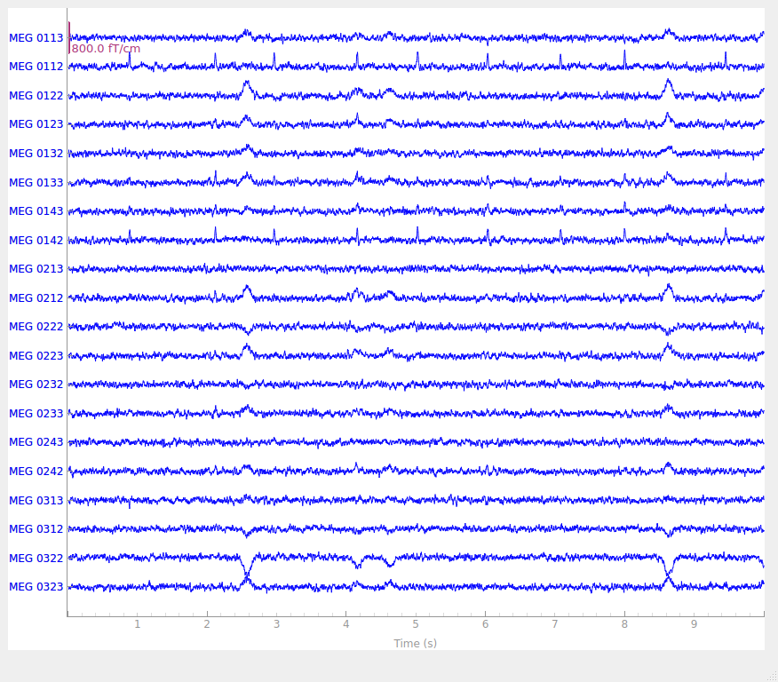Click the MEG 0313 channel name
Viewport: 778px width, 682px height.
36,501
